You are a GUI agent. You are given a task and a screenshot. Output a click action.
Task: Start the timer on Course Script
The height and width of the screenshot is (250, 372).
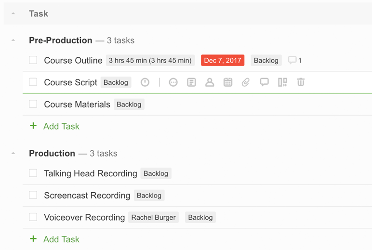tap(145, 82)
